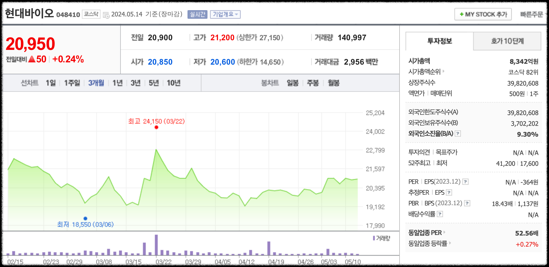Image resolution: width=549 pixels, height=267 pixels.
Task: Click the 상장주식수 value 39,820,608
Action: click(523, 83)
